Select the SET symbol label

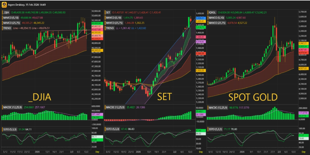pos(108,12)
